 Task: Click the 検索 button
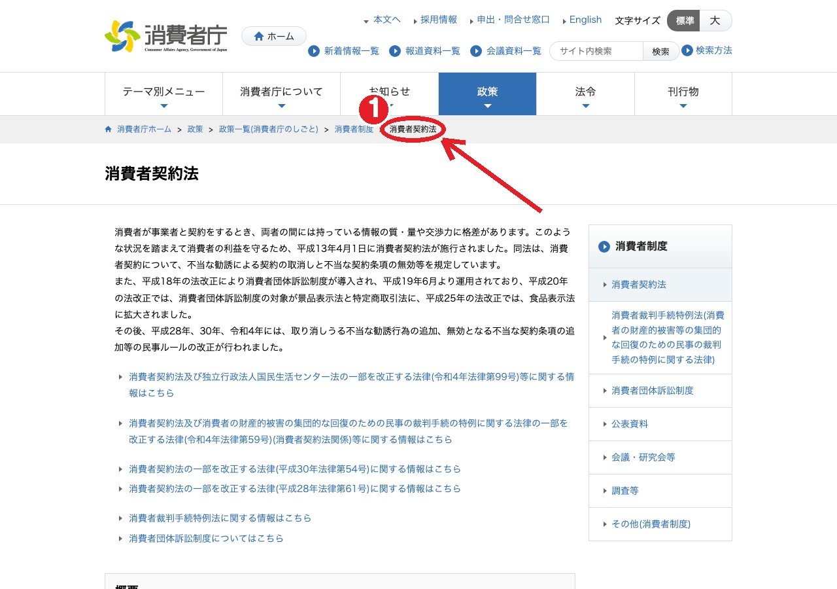[x=661, y=51]
